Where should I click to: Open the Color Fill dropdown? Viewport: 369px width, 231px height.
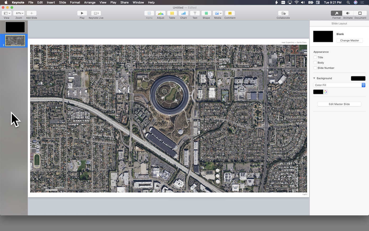point(339,85)
